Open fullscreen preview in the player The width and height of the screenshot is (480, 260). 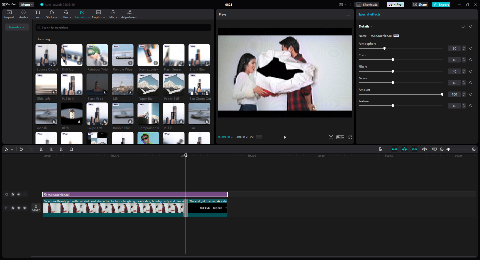click(x=350, y=137)
